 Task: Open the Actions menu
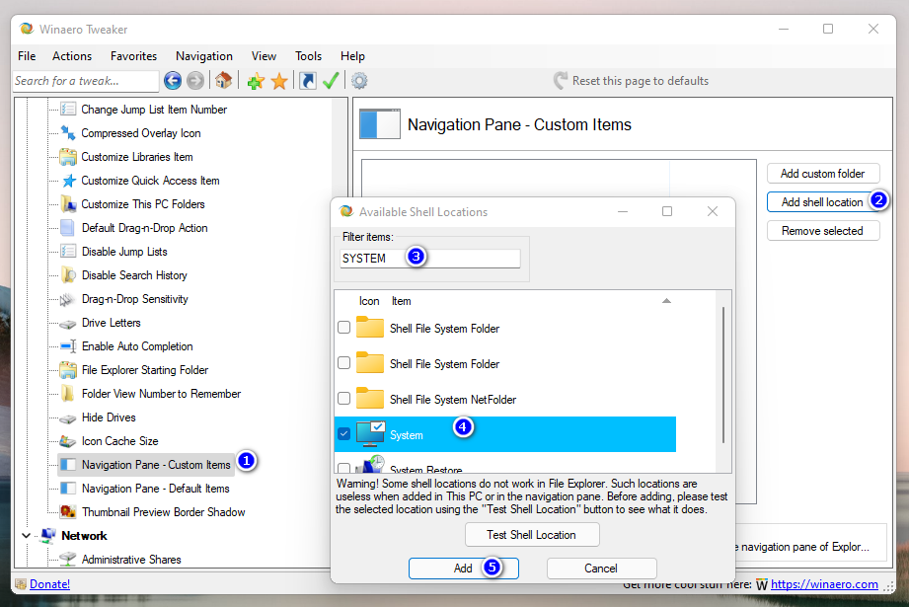click(x=72, y=56)
